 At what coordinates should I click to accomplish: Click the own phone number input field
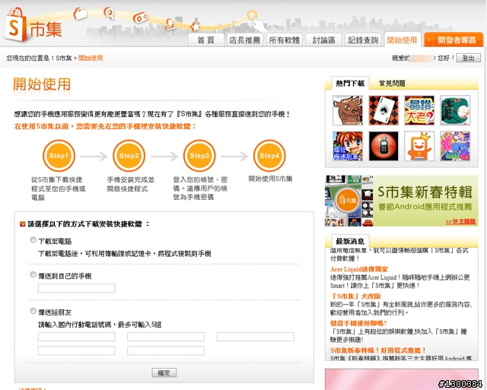76,288
